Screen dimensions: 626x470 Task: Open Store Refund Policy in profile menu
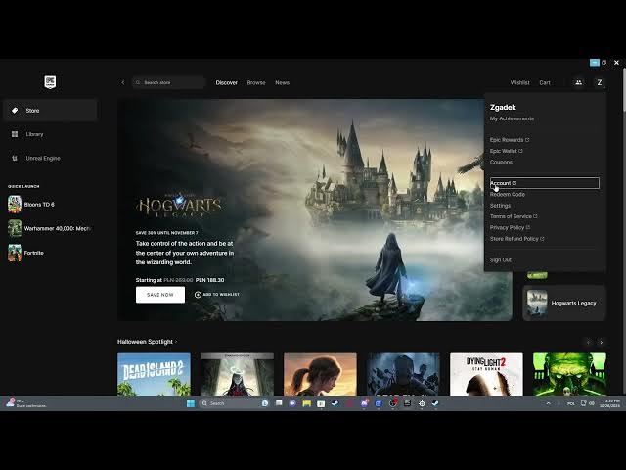[x=517, y=239]
